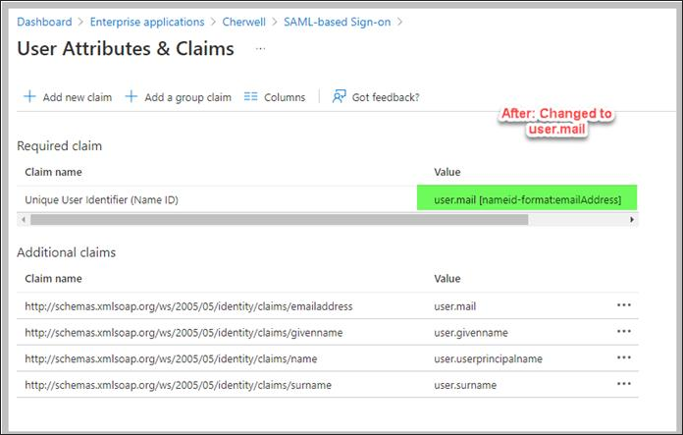Screen dimensions: 683x435
Task: Open ellipsis menu for name claim
Action: [x=623, y=358]
